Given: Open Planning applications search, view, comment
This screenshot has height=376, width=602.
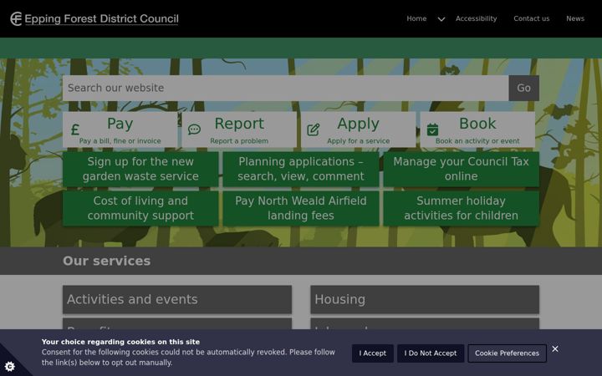Looking at the screenshot, I should pos(301,169).
